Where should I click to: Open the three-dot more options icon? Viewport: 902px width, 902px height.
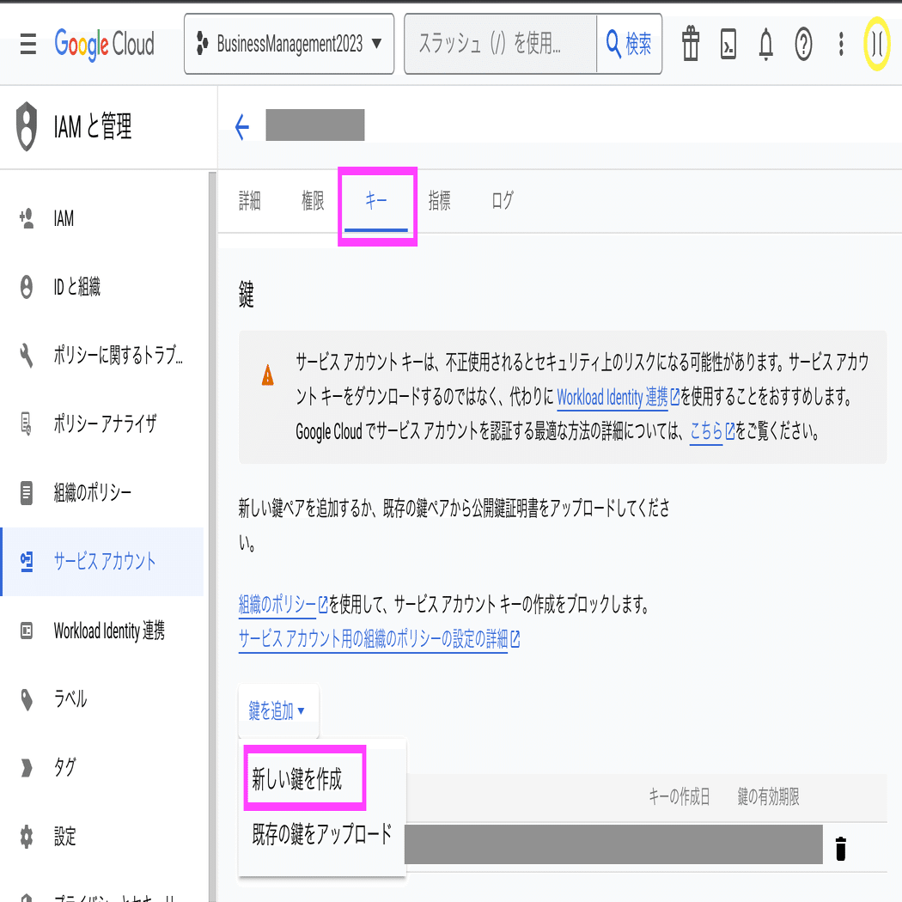(x=840, y=45)
